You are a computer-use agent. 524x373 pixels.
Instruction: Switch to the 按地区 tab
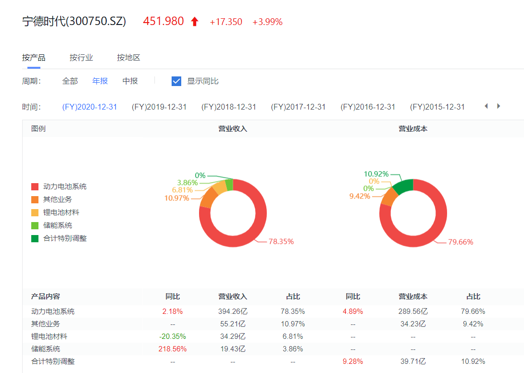(x=129, y=58)
